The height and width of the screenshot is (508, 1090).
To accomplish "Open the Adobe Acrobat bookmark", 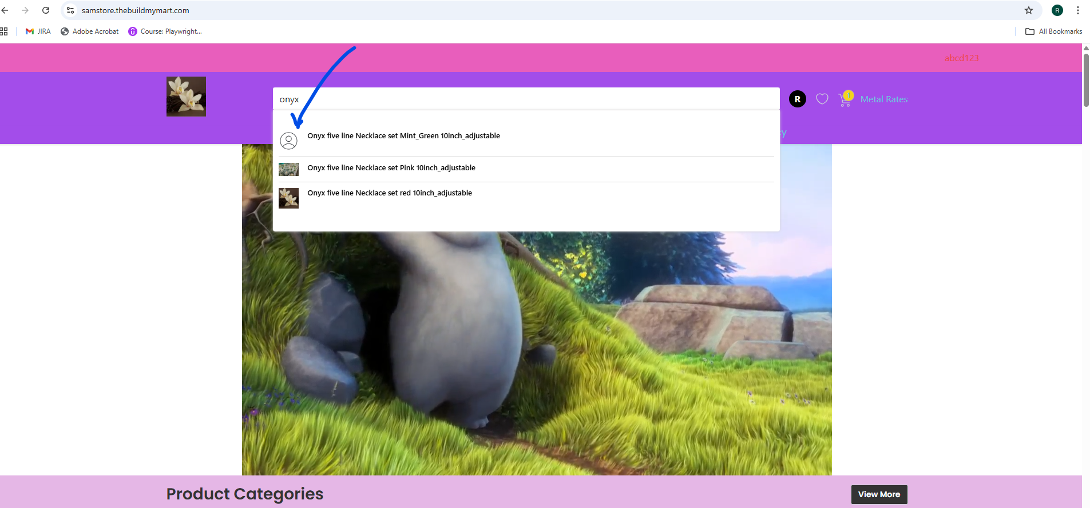I will pyautogui.click(x=90, y=31).
